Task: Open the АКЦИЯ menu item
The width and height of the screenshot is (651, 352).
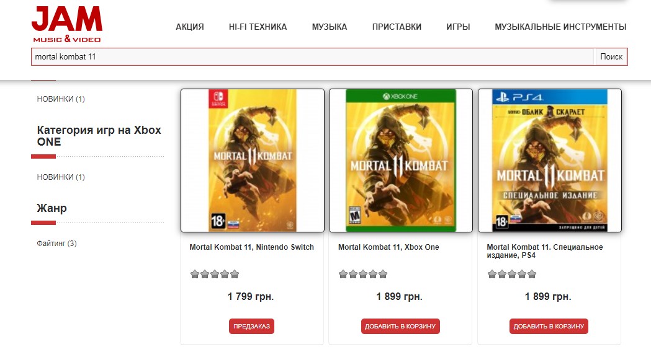Action: [x=189, y=27]
